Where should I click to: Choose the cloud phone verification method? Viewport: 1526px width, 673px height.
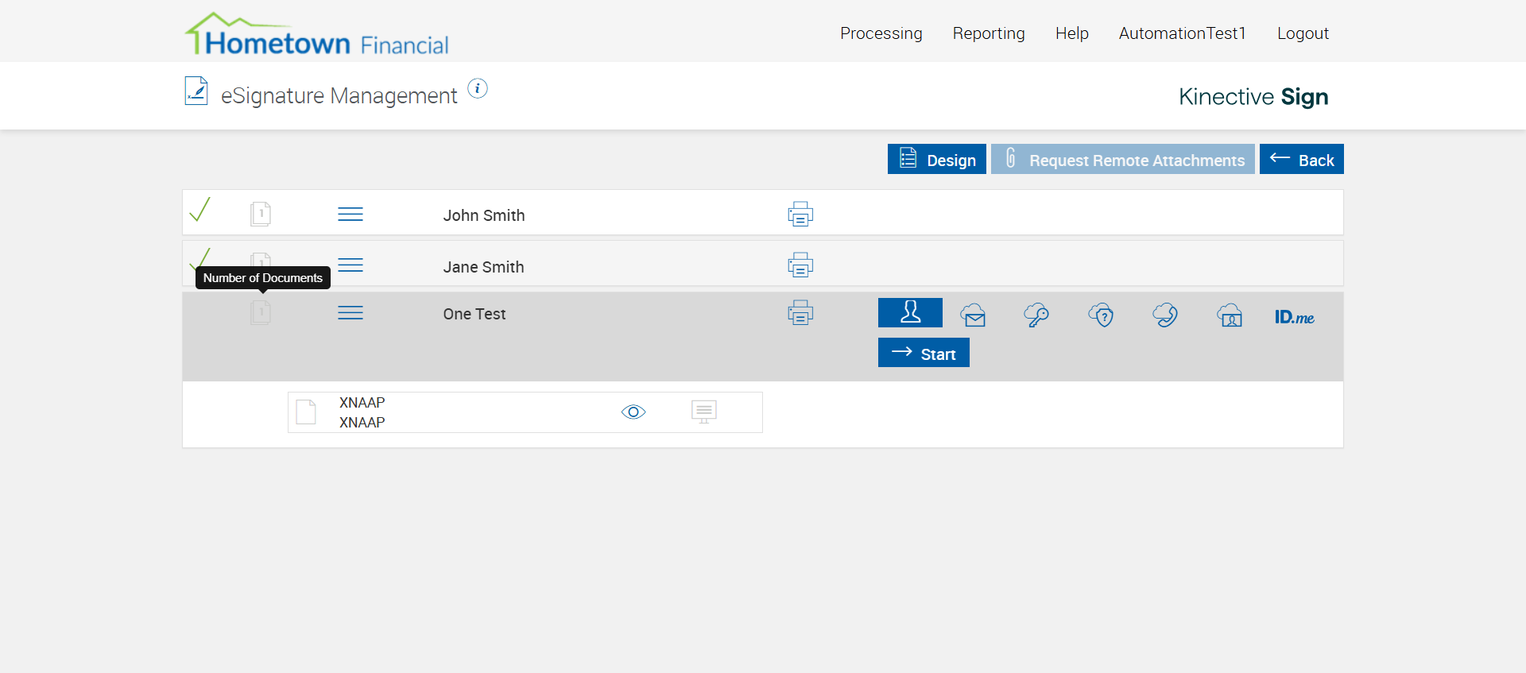1165,315
